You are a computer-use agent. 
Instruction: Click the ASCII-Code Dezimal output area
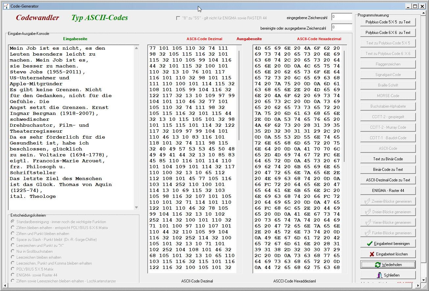195,159
